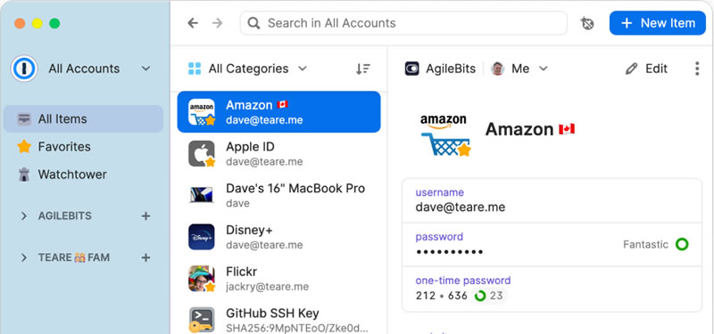Open the vault owner Me dropdown chevron
The image size is (714, 334).
click(543, 69)
